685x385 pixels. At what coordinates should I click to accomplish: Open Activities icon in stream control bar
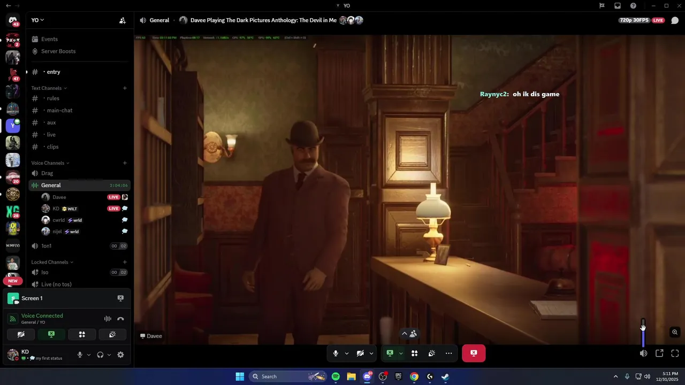point(414,353)
